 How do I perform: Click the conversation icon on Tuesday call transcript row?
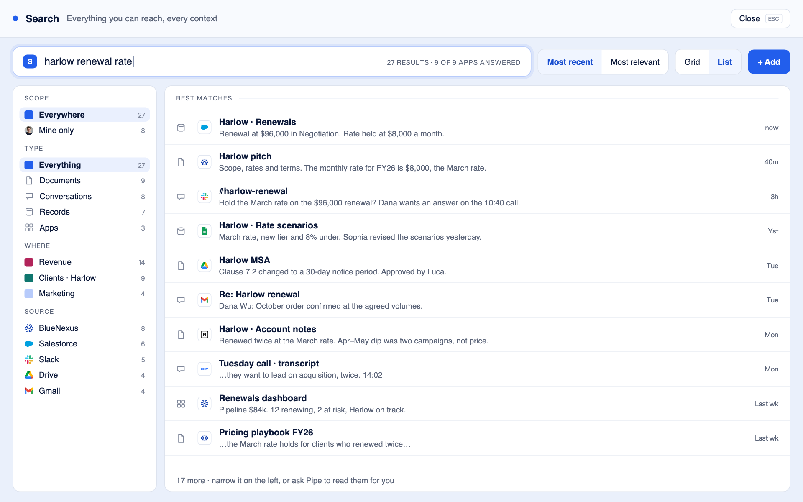[181, 369]
